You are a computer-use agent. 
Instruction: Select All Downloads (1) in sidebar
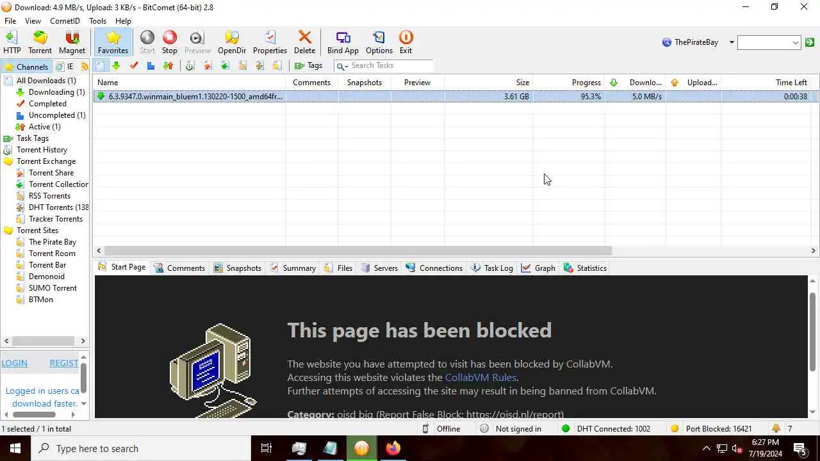pos(46,81)
